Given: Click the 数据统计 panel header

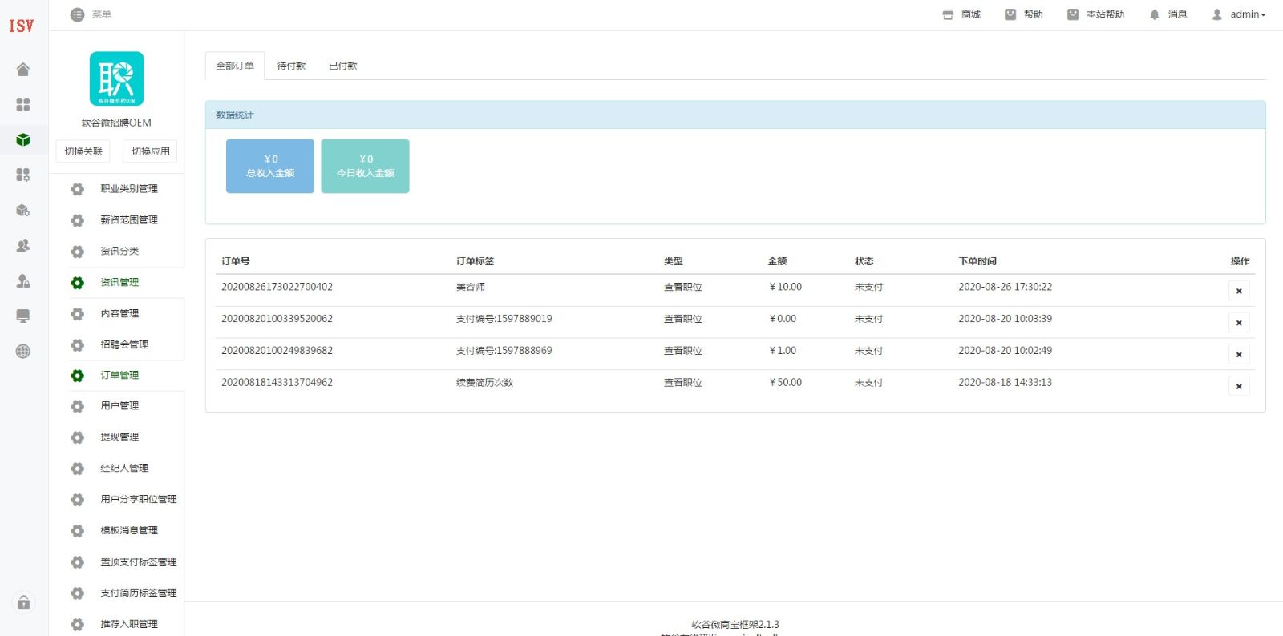Looking at the screenshot, I should pyautogui.click(x=735, y=115).
